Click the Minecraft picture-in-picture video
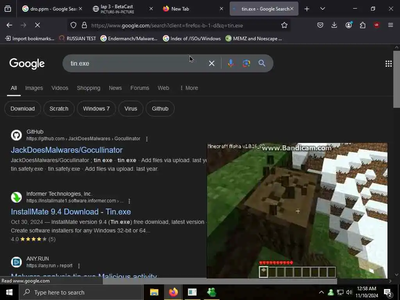Image resolution: width=400 pixels, height=300 pixels. 297,211
